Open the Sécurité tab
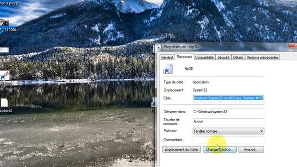 (223, 58)
